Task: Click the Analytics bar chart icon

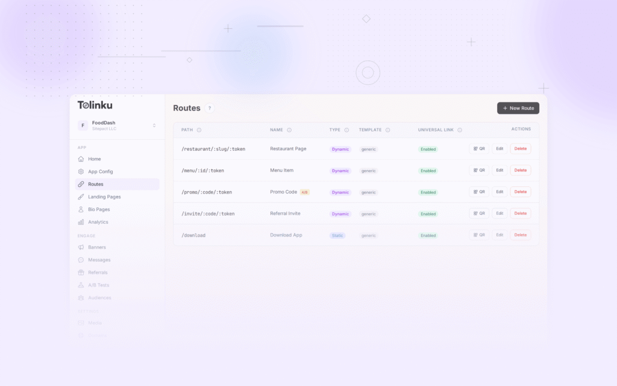Action: [81, 222]
